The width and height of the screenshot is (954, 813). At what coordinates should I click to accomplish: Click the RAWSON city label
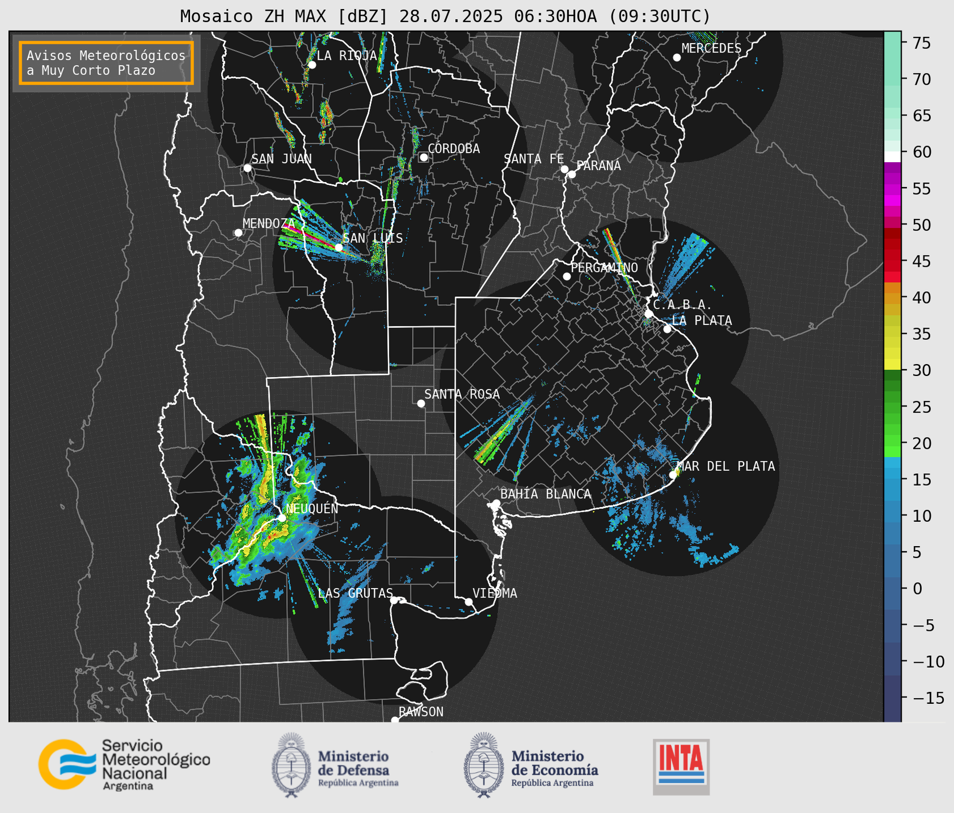tap(421, 712)
